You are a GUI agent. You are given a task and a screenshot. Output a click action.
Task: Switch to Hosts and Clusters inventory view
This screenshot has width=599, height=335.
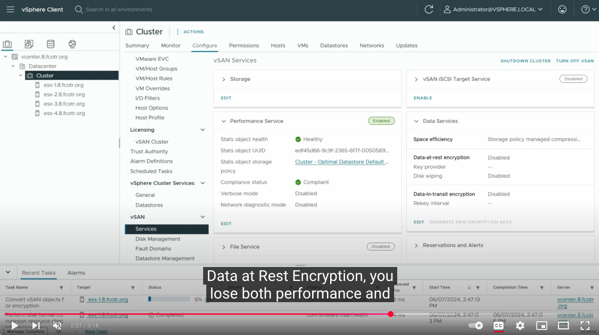click(x=7, y=44)
